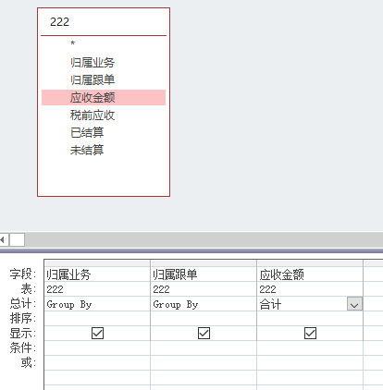Screen dimensions: 383x390
Task: Select highlighted 应收金额 field in table list
Action: 104,98
